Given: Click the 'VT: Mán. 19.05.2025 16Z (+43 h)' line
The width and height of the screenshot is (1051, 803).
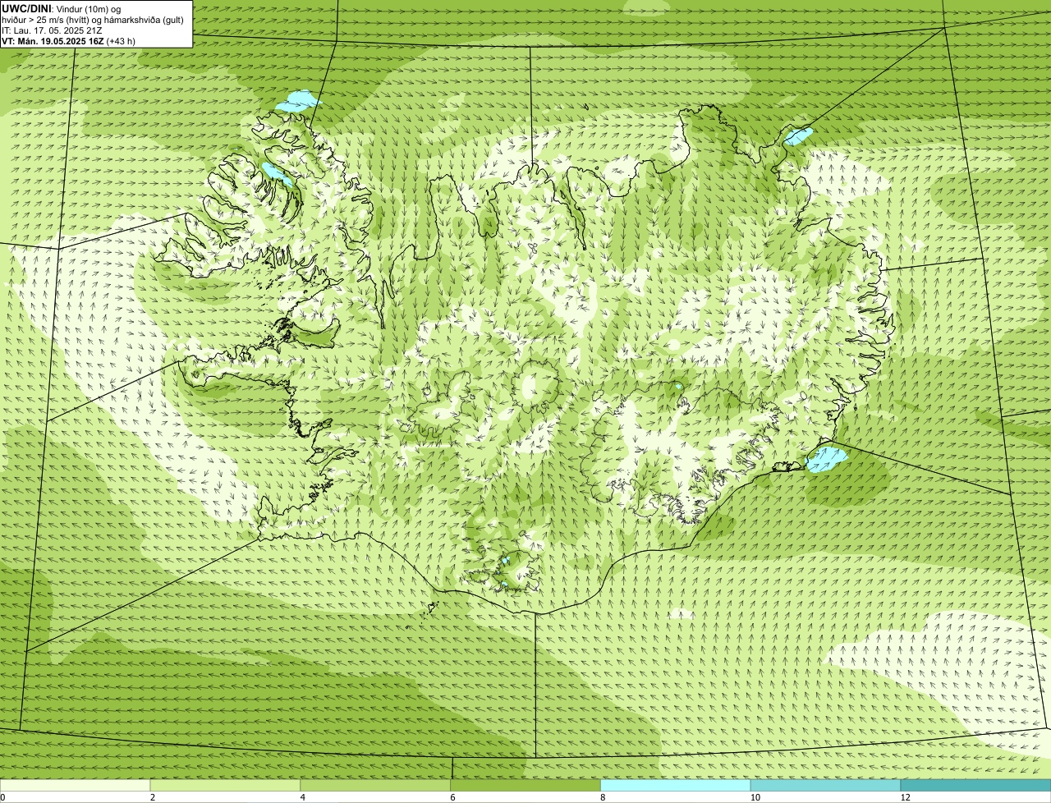Looking at the screenshot, I should [x=68, y=41].
